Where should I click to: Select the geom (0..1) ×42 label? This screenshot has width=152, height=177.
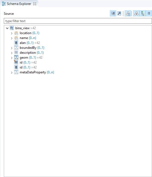click(x=31, y=58)
